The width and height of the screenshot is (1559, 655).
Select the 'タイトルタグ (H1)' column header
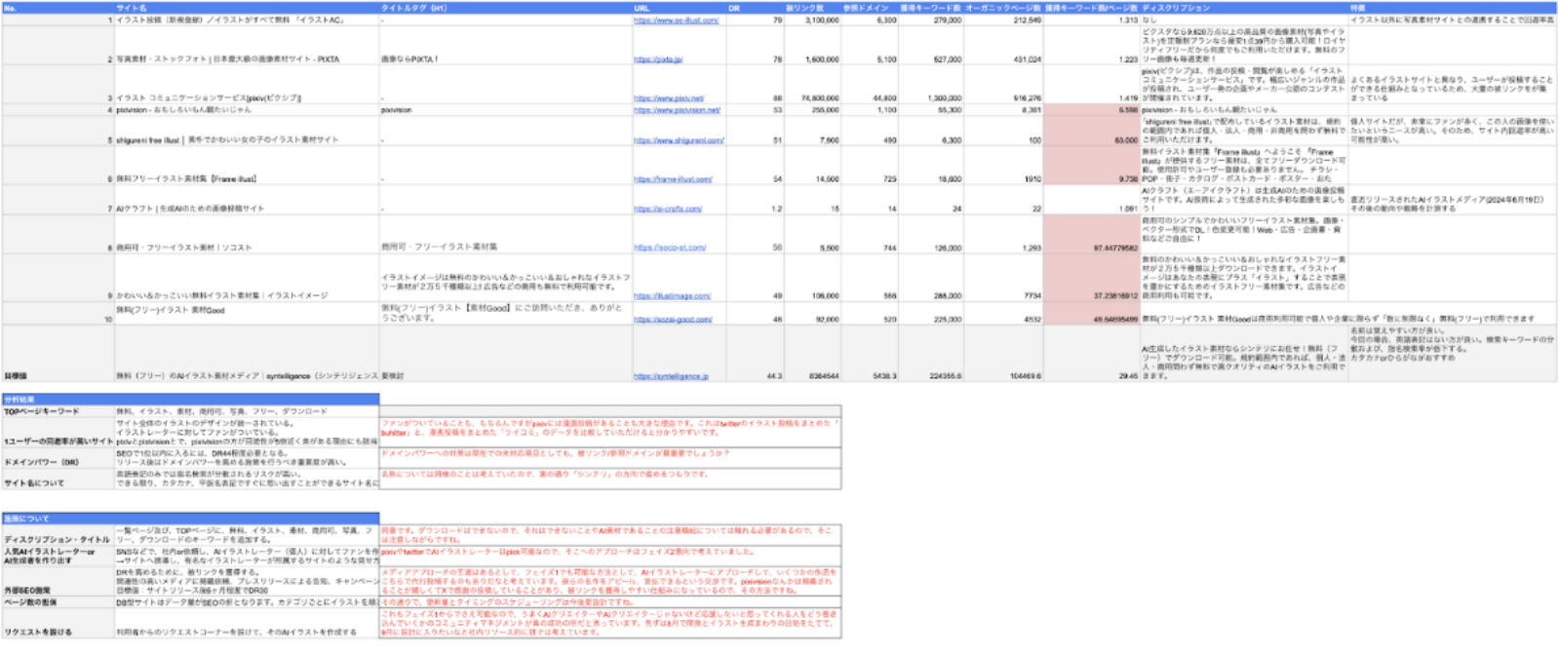click(x=505, y=8)
